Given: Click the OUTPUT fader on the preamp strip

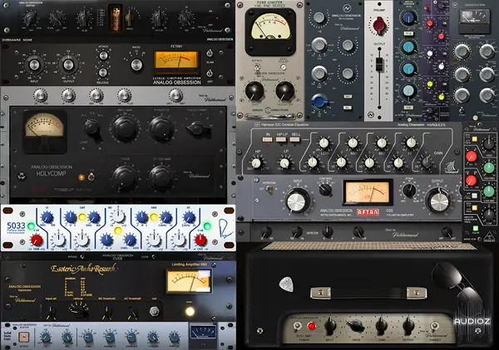Looking at the screenshot, I should tap(379, 65).
